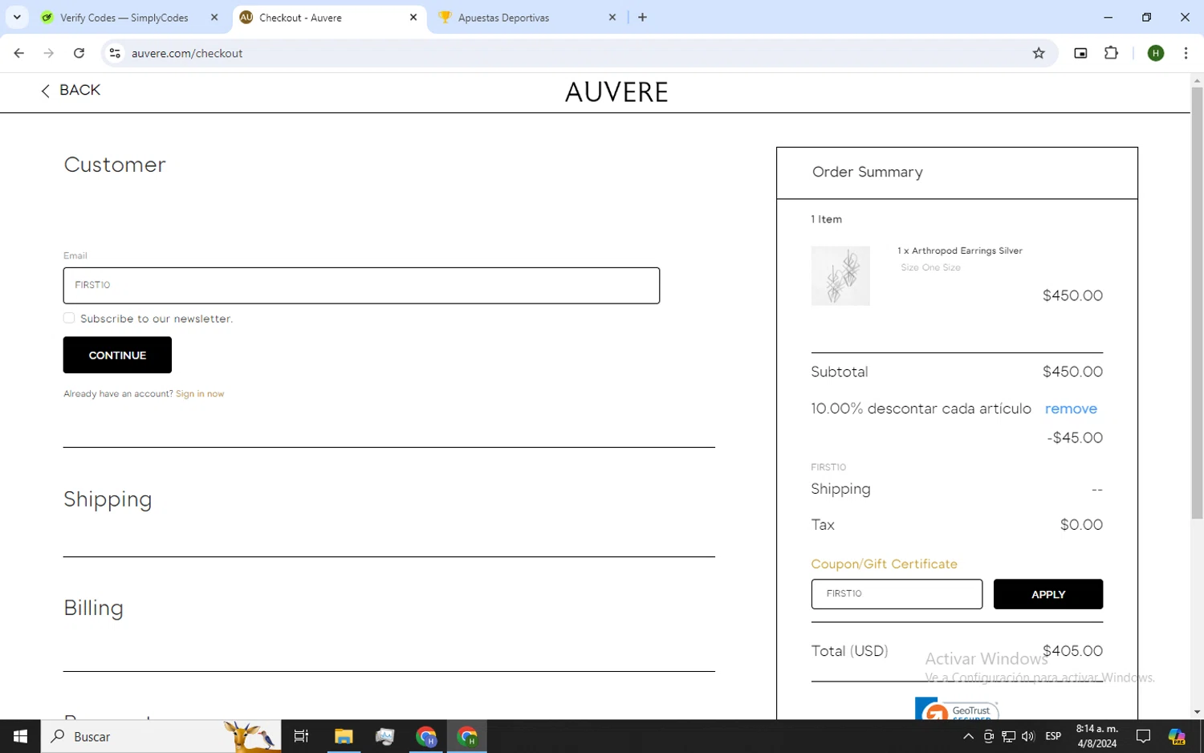The height and width of the screenshot is (753, 1204).
Task: Click the Sign in now link
Action: [200, 394]
